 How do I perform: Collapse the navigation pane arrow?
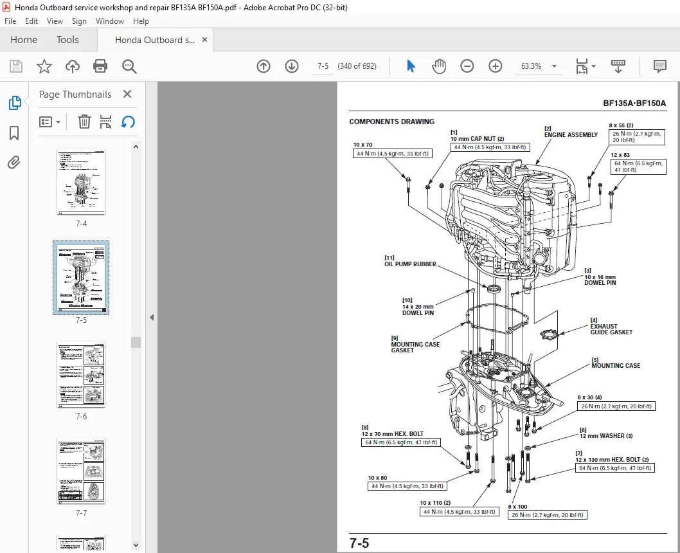[152, 318]
